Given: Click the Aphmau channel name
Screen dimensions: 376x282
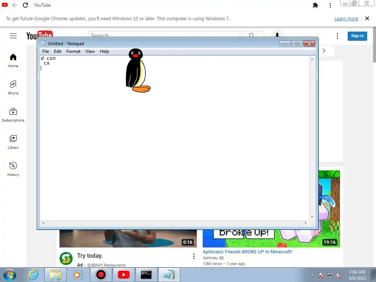Looking at the screenshot, I should (210, 258).
